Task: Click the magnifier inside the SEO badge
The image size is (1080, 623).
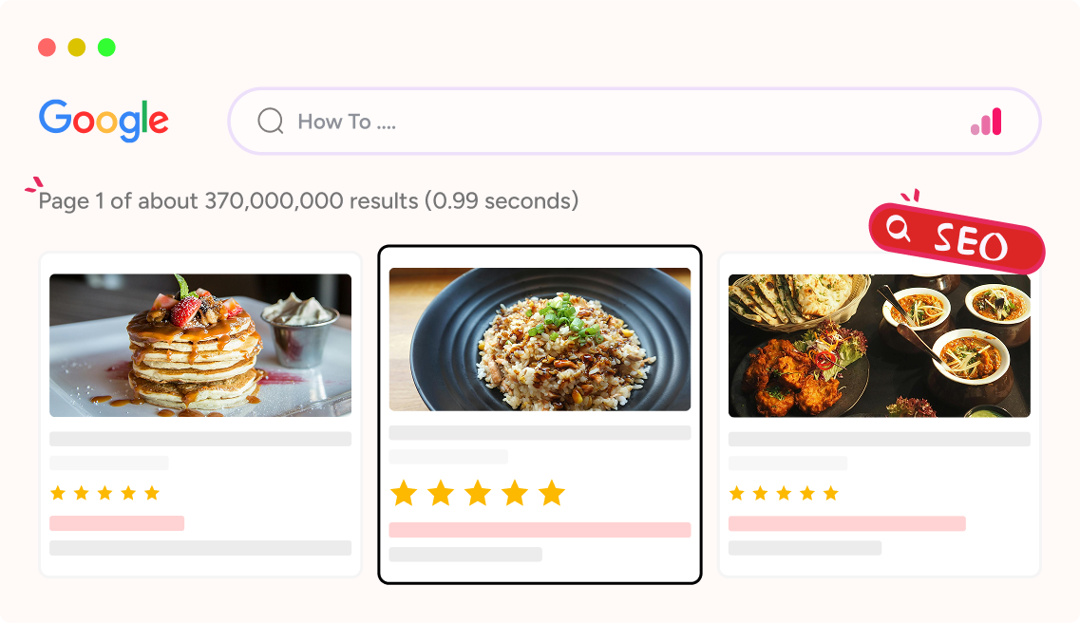Action: point(899,228)
